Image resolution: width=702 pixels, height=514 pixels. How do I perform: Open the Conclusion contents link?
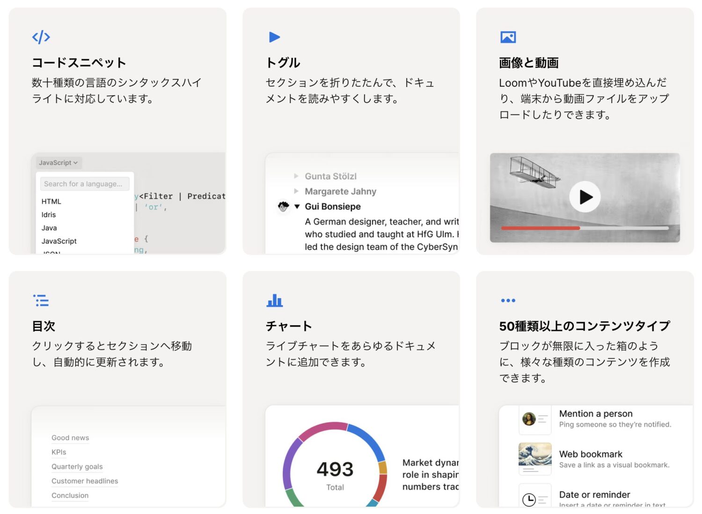(70, 496)
